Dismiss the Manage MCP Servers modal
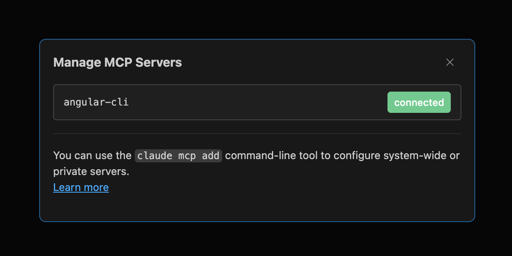 (450, 62)
